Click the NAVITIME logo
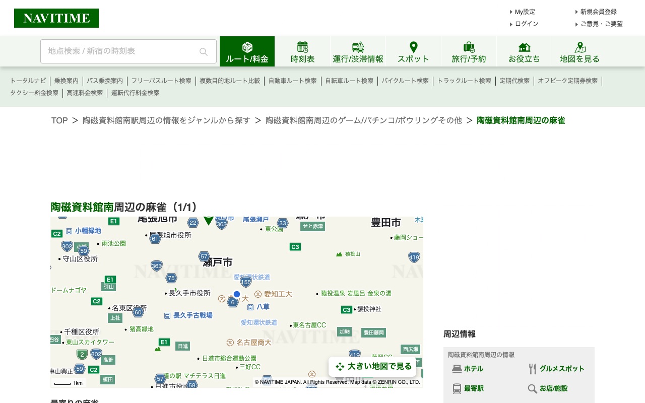The width and height of the screenshot is (645, 403). click(x=56, y=18)
